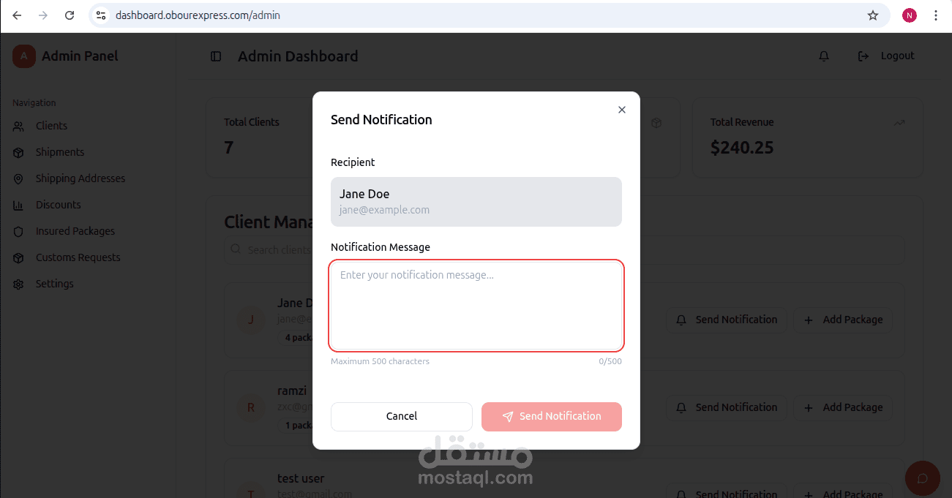Cancel the notification dialog
The width and height of the screenshot is (952, 498).
click(x=402, y=416)
